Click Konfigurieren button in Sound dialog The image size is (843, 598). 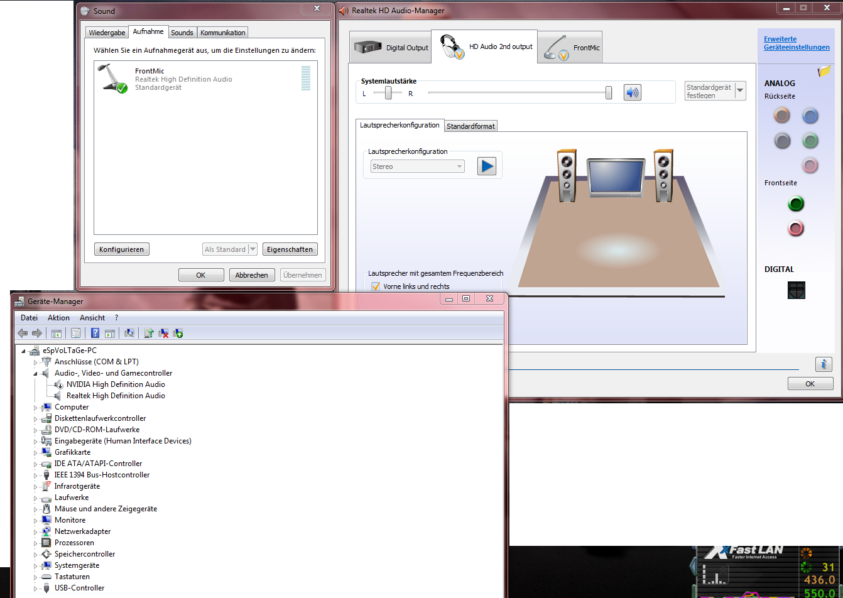pyautogui.click(x=122, y=249)
